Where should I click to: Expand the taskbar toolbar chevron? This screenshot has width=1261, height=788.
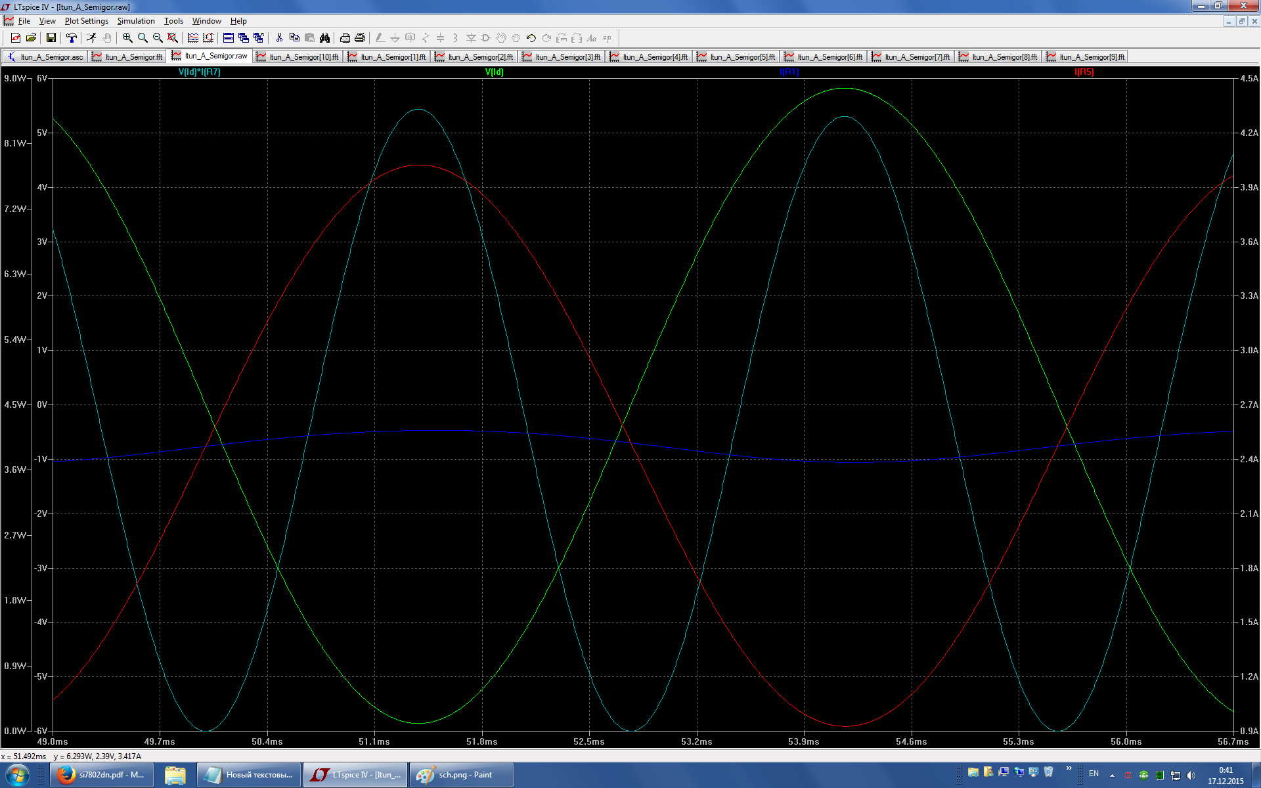pos(1069,768)
